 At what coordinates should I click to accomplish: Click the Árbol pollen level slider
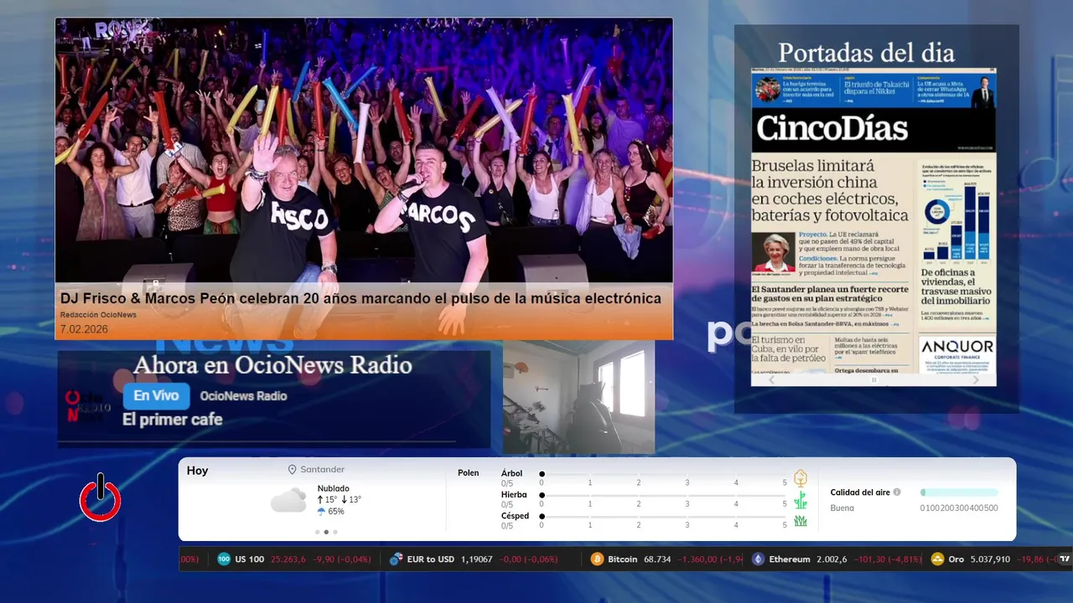click(x=663, y=474)
